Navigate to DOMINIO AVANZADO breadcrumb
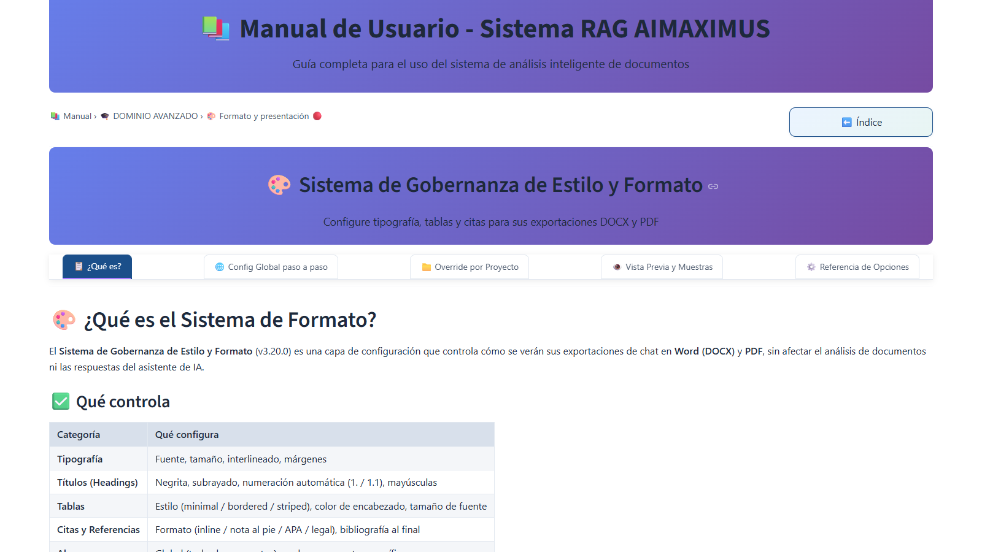Image resolution: width=982 pixels, height=552 pixels. coord(155,116)
